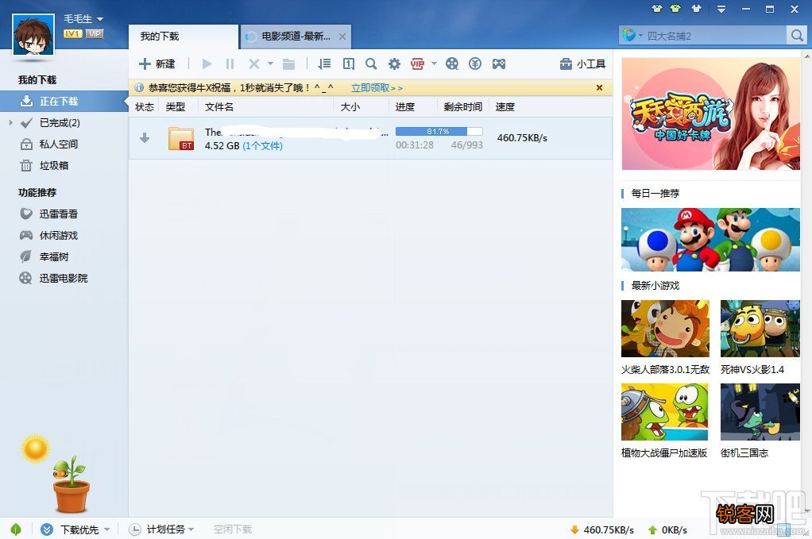Open the 下载优先 mode dropdown

coord(75,529)
